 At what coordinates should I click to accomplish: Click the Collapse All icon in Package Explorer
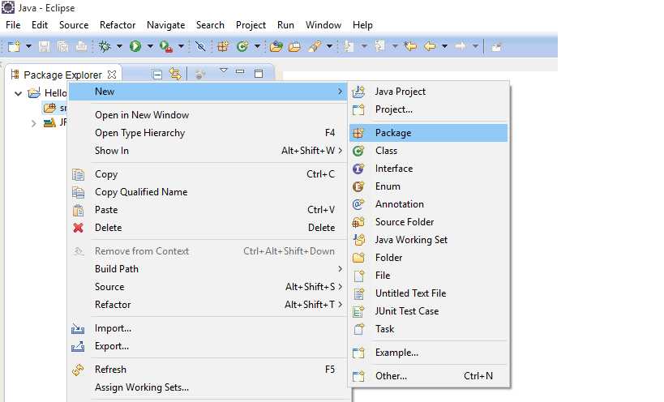157,75
